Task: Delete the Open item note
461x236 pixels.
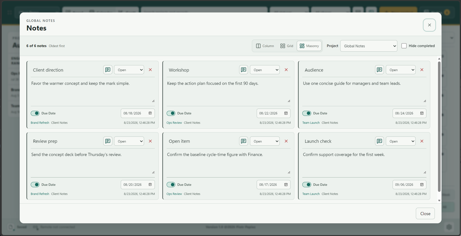Action: [x=286, y=141]
